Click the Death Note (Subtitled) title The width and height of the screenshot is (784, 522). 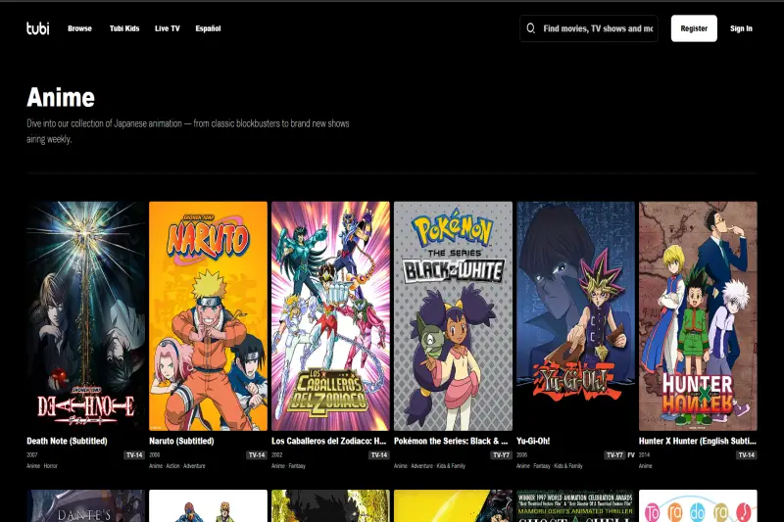pos(67,441)
